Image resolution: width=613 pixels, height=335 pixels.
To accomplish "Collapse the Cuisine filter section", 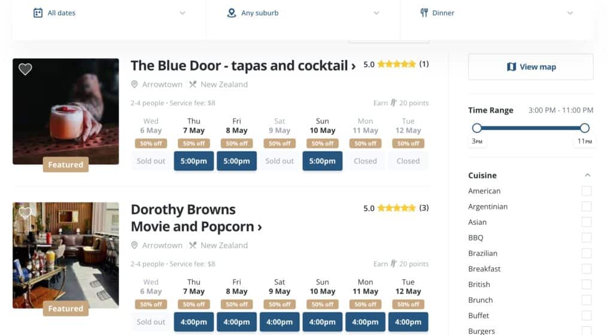I will tap(587, 175).
